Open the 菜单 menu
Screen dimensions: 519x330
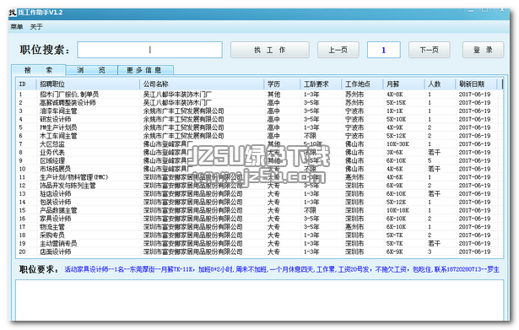point(17,27)
